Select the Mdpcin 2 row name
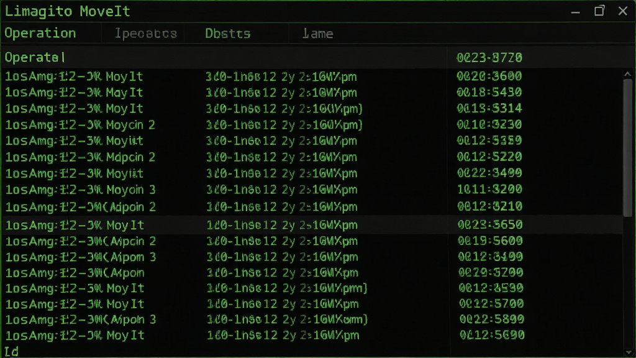 point(130,157)
